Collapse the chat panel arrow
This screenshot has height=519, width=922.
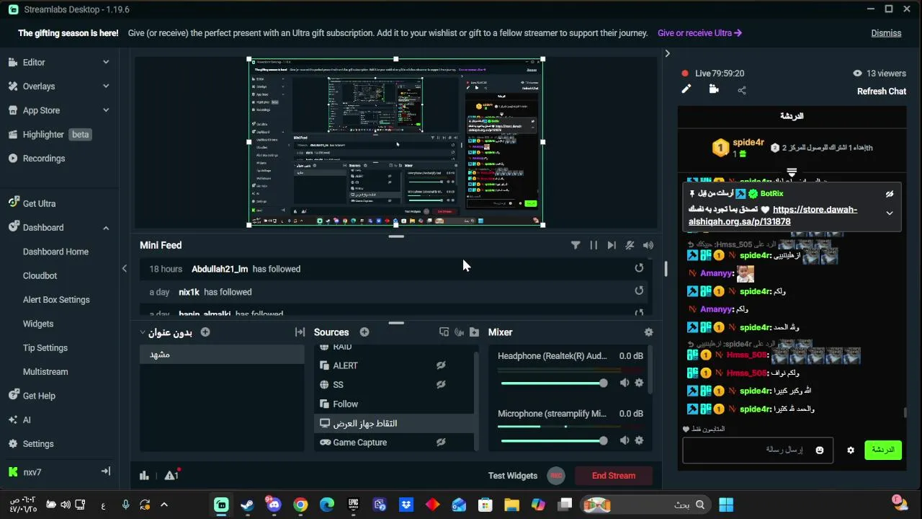pyautogui.click(x=667, y=53)
